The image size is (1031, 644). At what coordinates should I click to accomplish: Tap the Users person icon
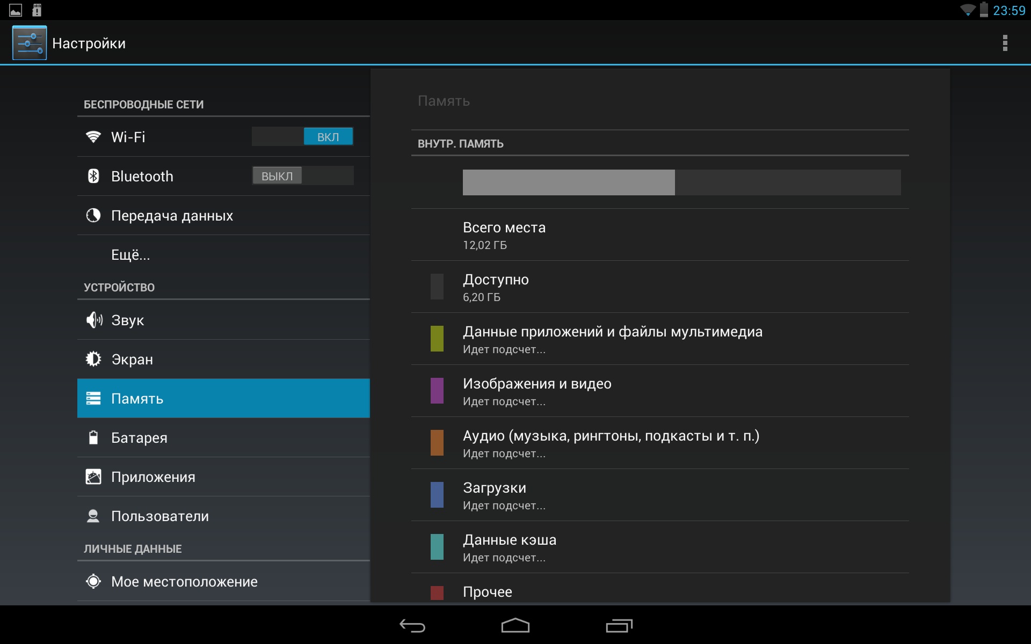93,516
